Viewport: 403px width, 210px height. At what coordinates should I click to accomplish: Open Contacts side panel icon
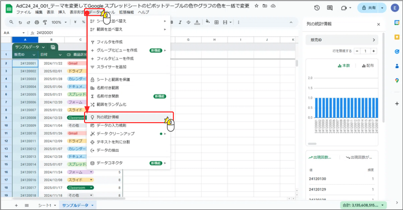pyautogui.click(x=397, y=66)
